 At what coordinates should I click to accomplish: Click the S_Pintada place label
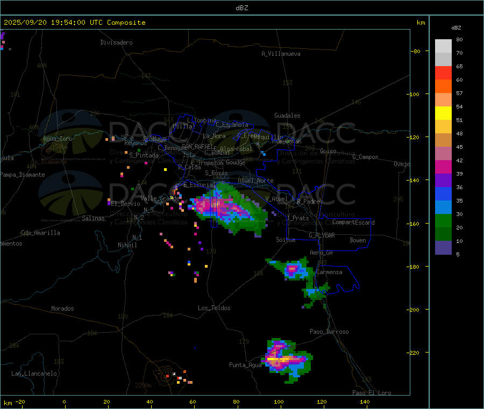click(144, 155)
